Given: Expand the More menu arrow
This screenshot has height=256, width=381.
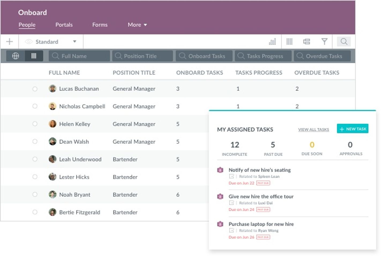Looking at the screenshot, I should click(x=145, y=25).
